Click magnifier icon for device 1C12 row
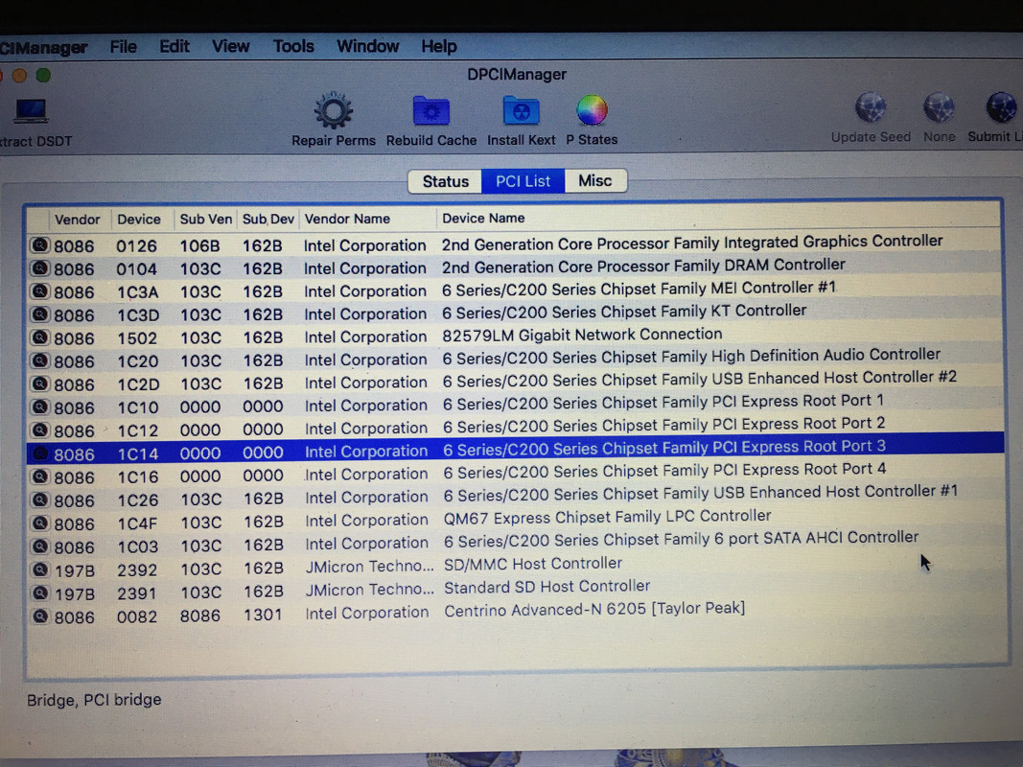 [x=40, y=430]
